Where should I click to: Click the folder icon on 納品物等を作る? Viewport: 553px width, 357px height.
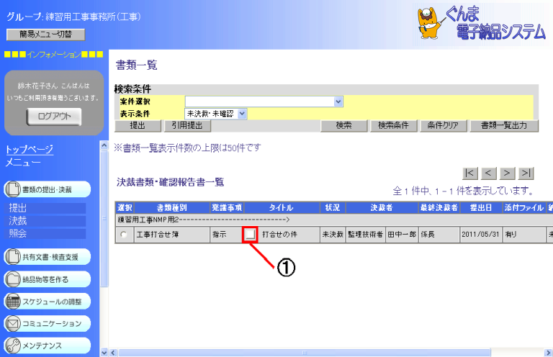[13, 279]
